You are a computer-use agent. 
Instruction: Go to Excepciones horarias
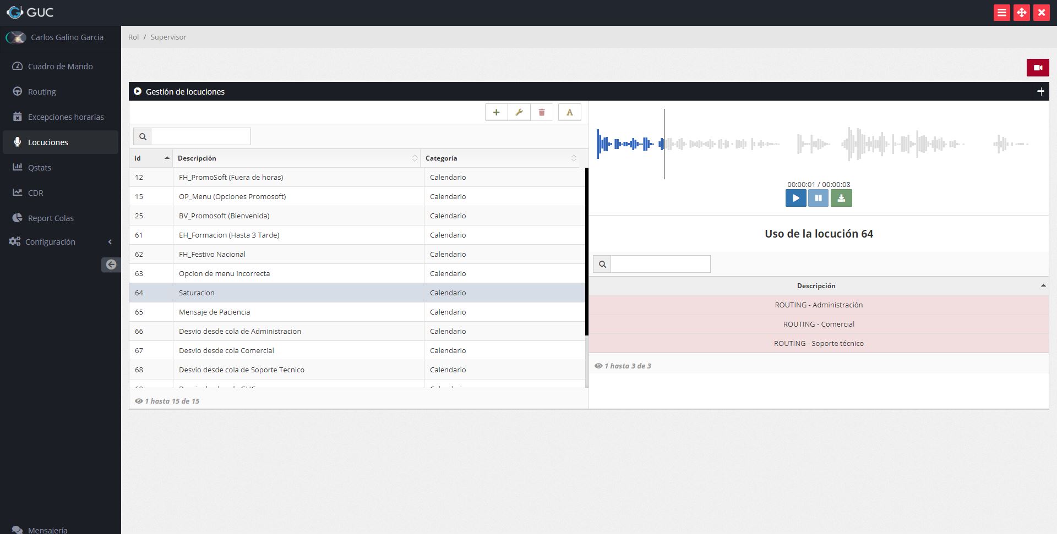pos(60,117)
